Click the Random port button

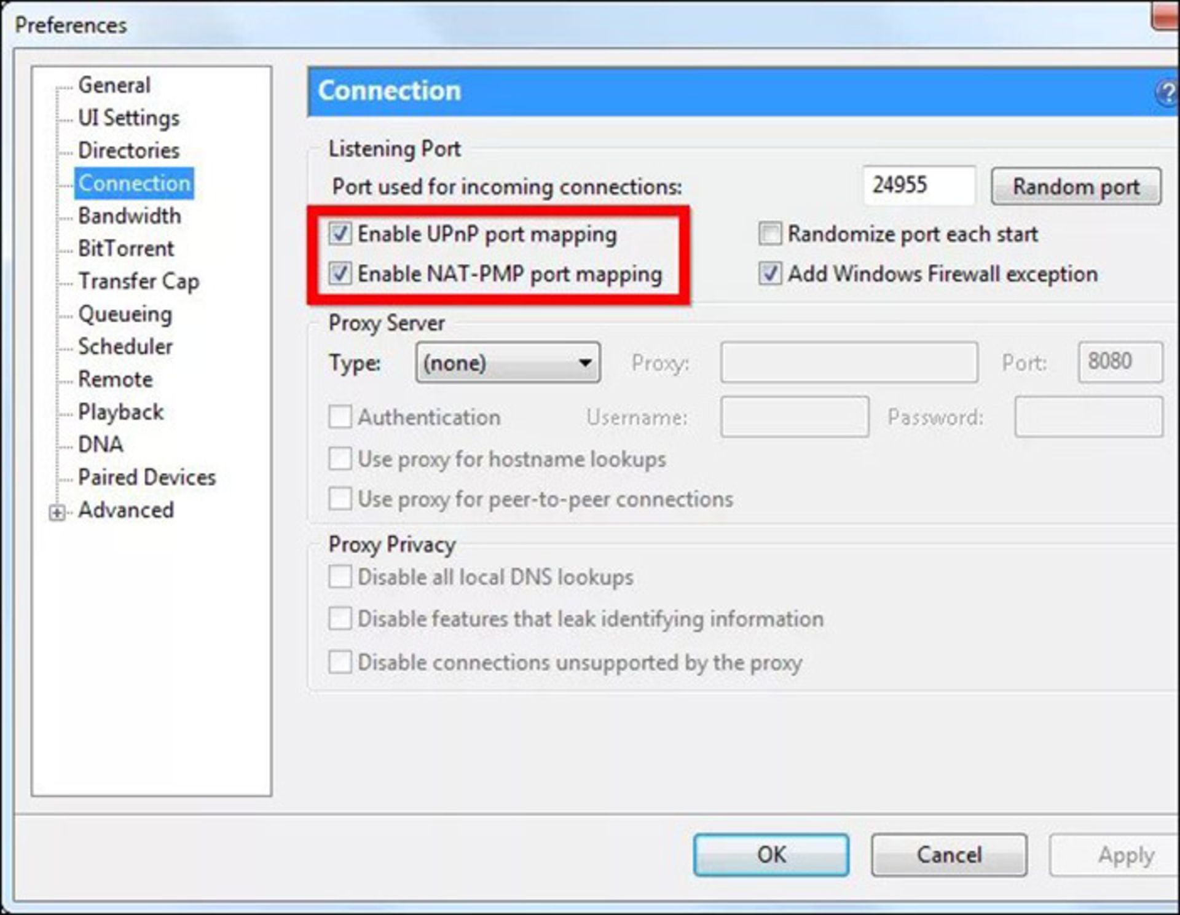pyautogui.click(x=1076, y=186)
